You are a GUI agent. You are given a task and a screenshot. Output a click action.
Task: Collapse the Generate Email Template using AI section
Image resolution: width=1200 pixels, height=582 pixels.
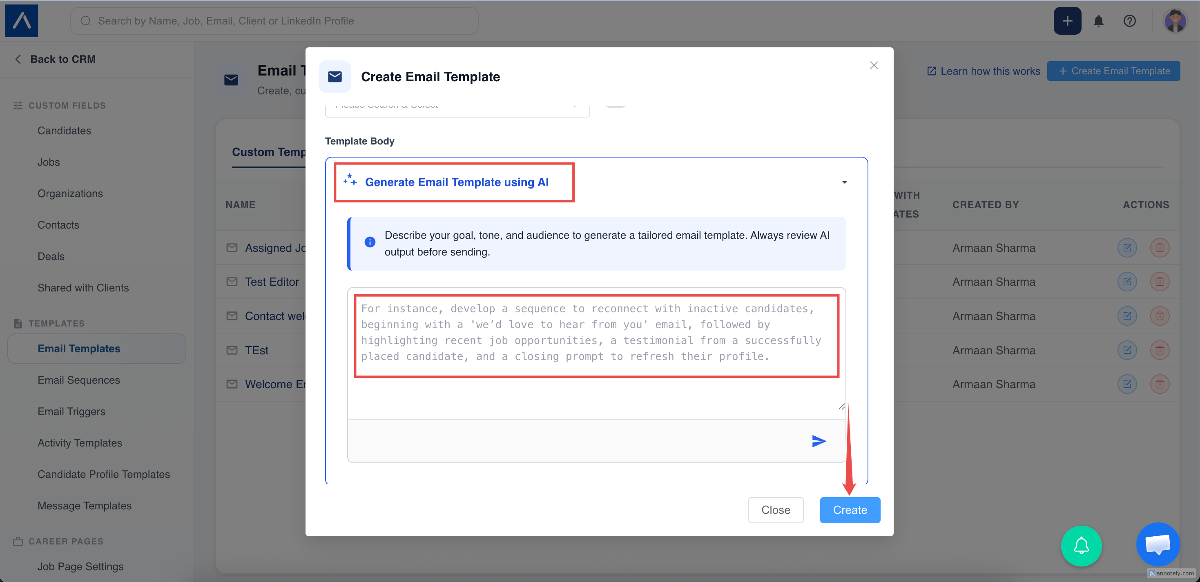pos(844,182)
